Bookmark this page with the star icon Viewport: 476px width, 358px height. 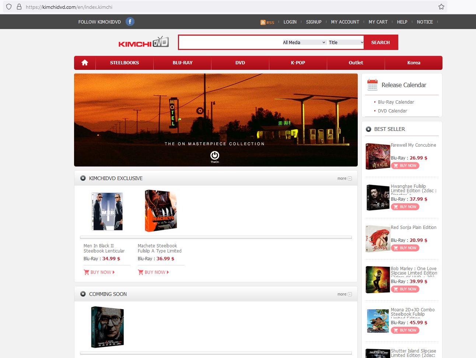click(441, 7)
